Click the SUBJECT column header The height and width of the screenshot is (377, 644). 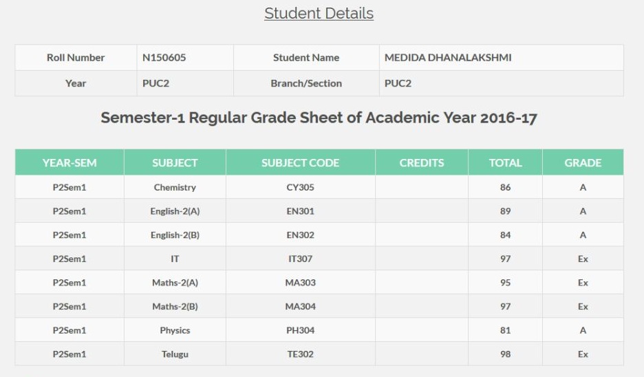point(175,162)
